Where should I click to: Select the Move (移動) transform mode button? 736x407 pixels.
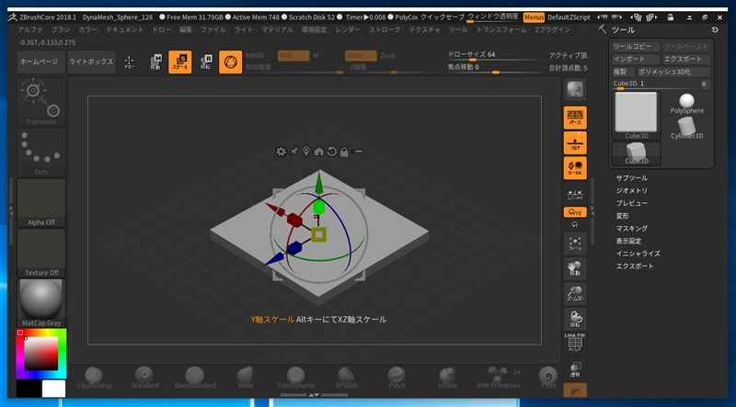(x=155, y=62)
